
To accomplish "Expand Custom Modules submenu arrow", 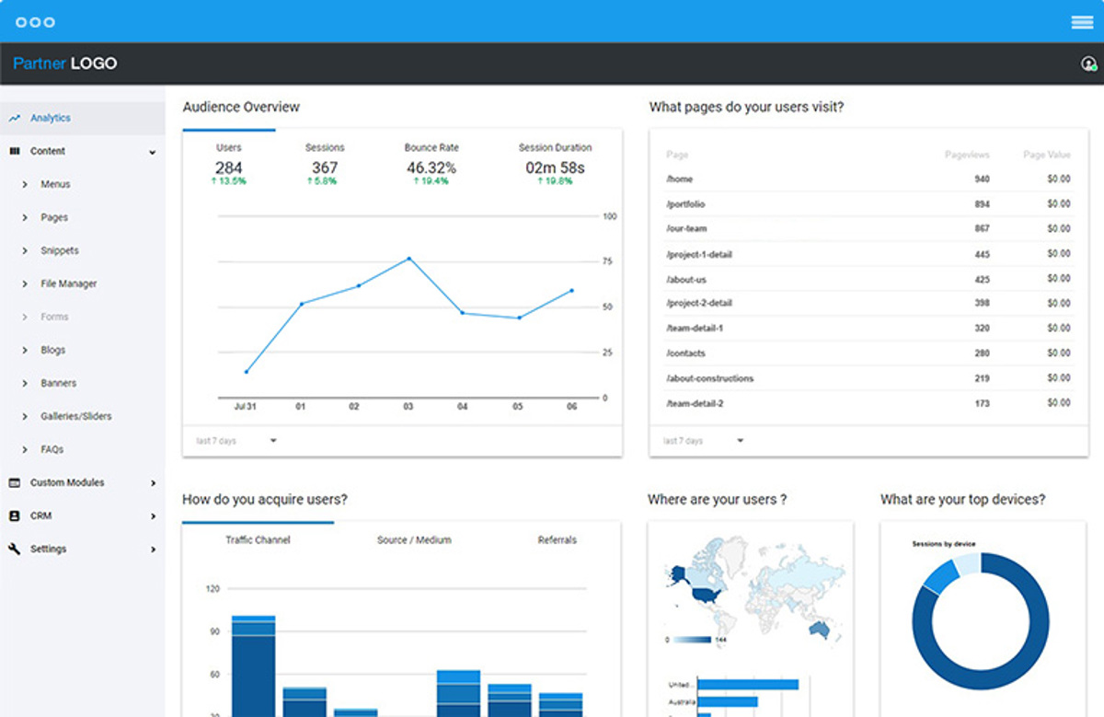I will [153, 482].
